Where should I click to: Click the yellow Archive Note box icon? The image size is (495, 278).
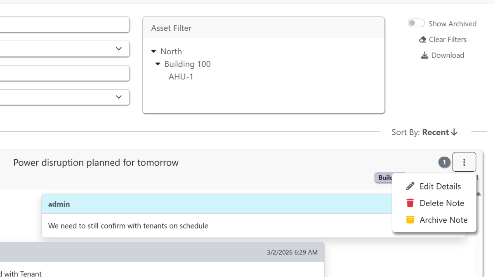point(410,220)
